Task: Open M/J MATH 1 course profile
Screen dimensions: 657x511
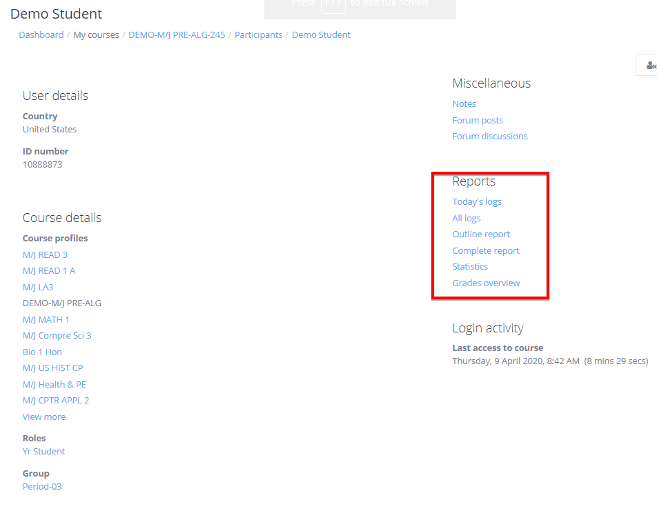Action: pos(46,320)
